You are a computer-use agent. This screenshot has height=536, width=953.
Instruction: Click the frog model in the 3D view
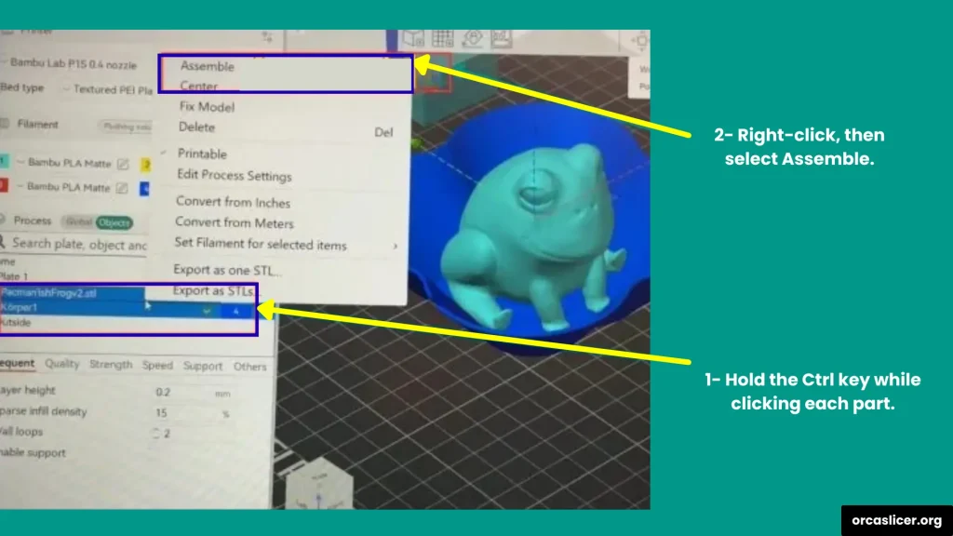pos(532,236)
